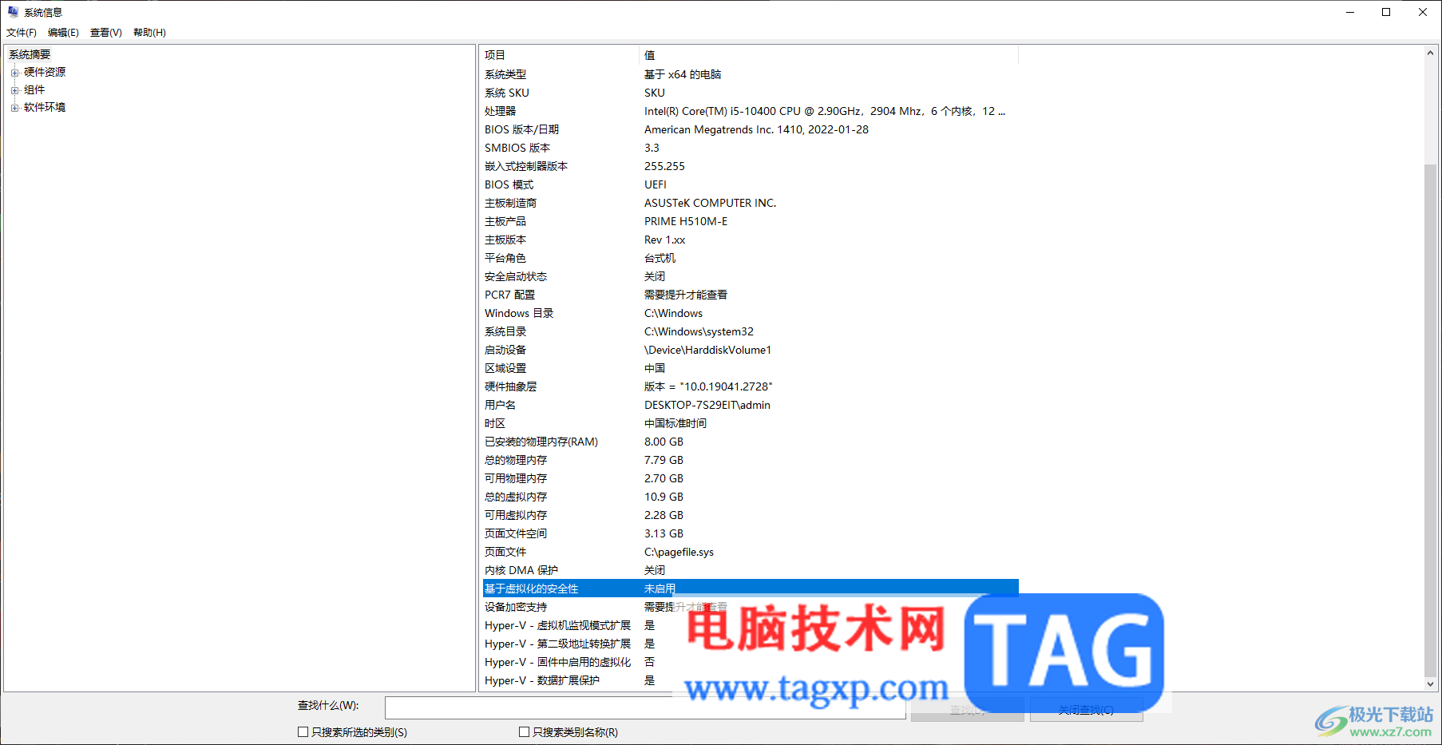Minimize the 系统信息 window
The height and width of the screenshot is (745, 1442).
tap(1350, 12)
